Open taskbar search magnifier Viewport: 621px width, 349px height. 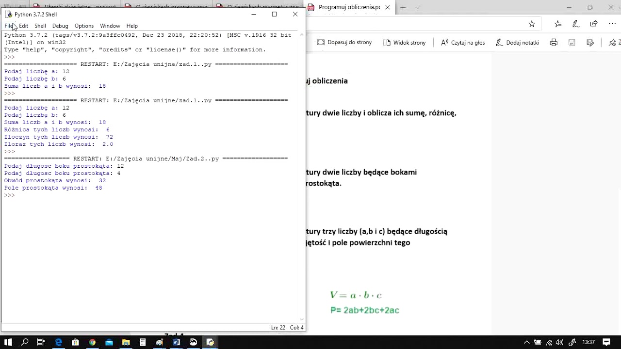(x=25, y=342)
